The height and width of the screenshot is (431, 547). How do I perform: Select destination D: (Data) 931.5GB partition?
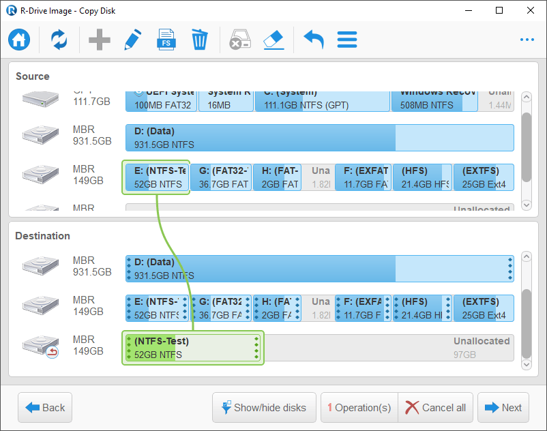pyautogui.click(x=320, y=269)
